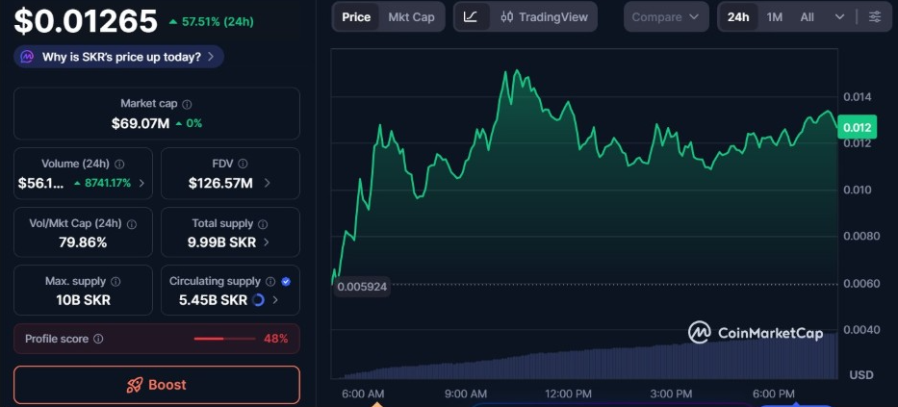Click current price tag 0.012 on chart

[x=857, y=127]
